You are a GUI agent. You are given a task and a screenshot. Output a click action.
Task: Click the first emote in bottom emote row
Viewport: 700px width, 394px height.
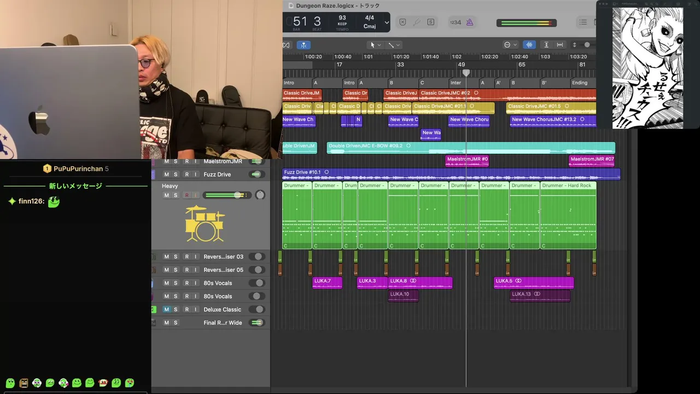[10, 383]
